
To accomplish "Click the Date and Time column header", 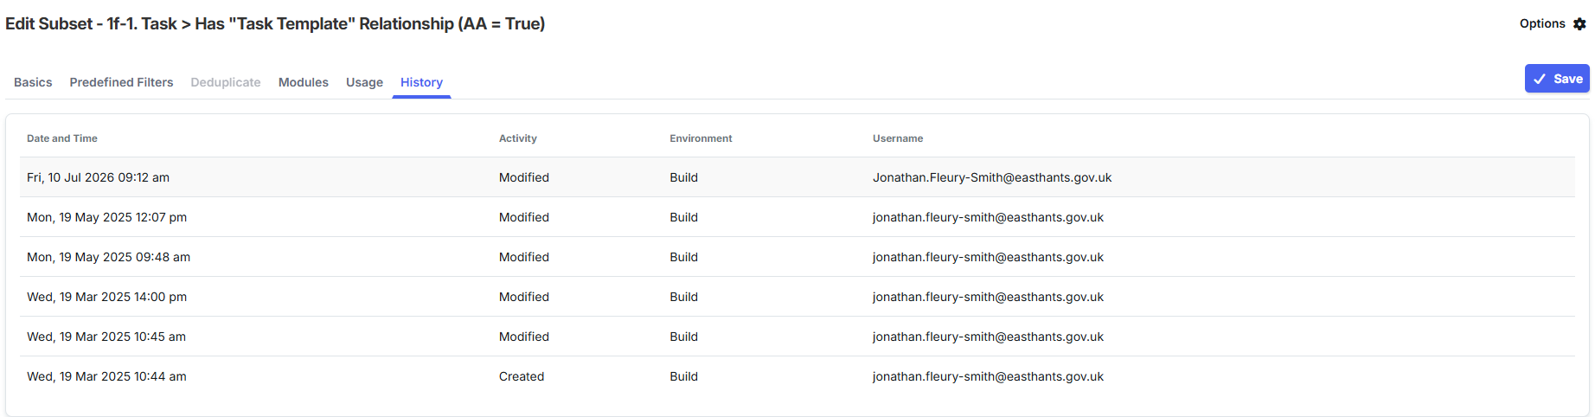I will click(x=62, y=138).
